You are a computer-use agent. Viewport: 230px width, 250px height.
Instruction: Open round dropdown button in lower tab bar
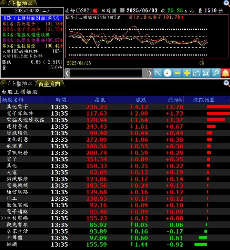3,83
